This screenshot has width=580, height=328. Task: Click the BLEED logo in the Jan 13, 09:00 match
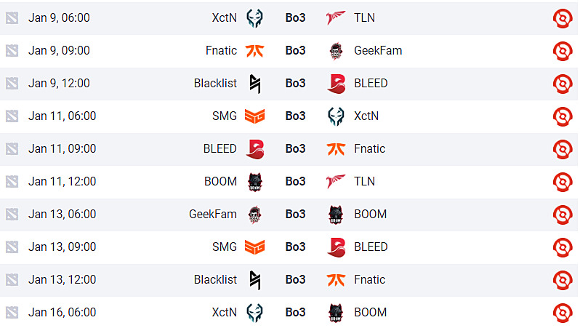point(336,247)
